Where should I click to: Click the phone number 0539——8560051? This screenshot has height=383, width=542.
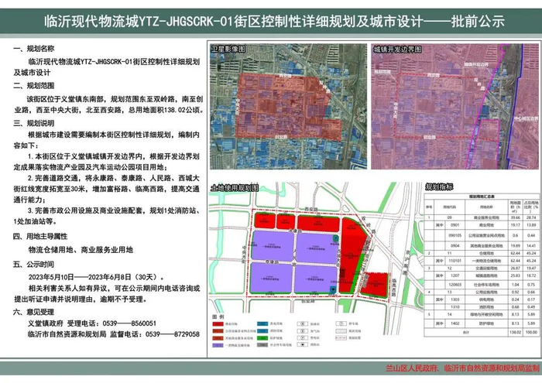click(129, 323)
